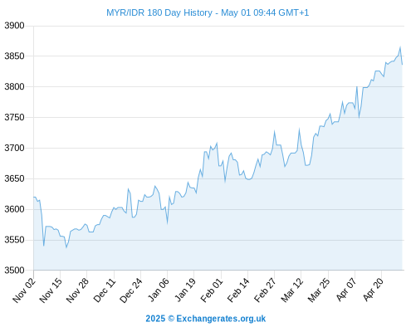
Task: Click the Jan 19 axis label
Action: [x=185, y=290]
